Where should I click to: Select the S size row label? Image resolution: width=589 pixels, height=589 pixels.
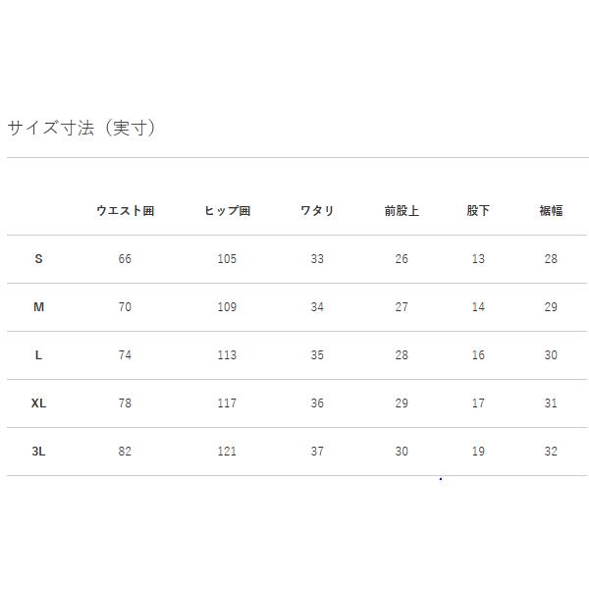(38, 259)
